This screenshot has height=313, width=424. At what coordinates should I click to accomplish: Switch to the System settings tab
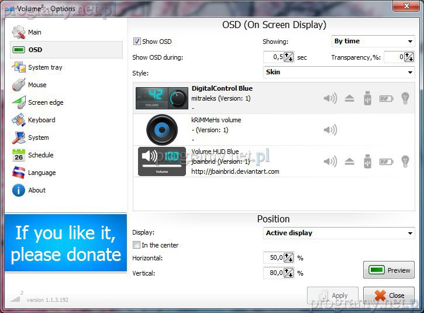[x=38, y=137]
